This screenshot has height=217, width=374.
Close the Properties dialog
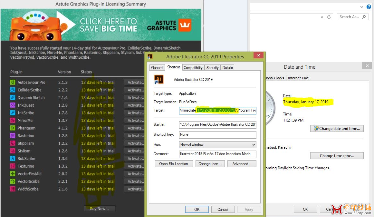[259, 55]
